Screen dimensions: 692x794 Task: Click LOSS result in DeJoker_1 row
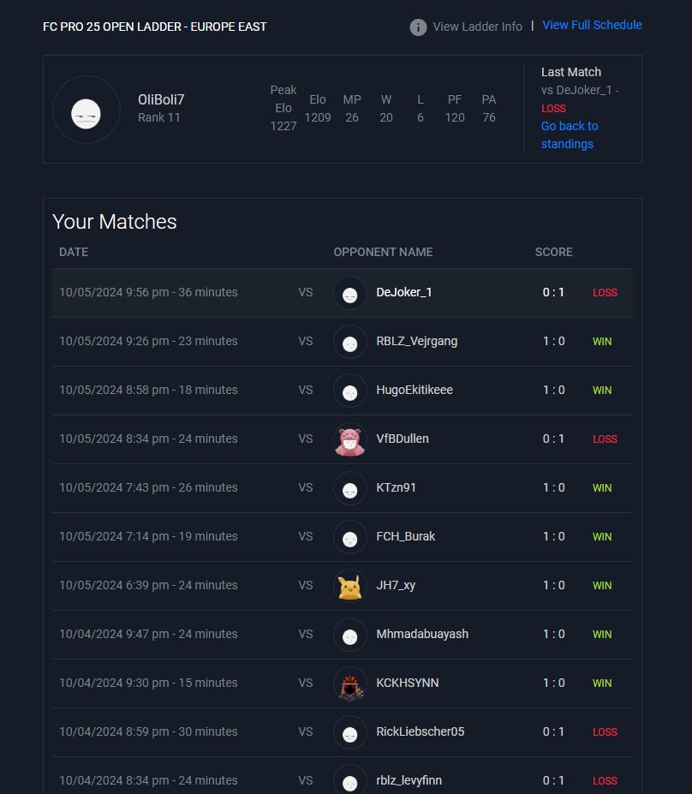(x=605, y=293)
